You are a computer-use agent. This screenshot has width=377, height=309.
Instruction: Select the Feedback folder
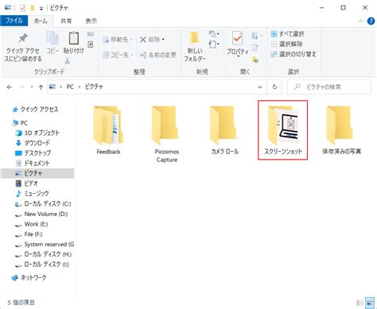(x=108, y=130)
